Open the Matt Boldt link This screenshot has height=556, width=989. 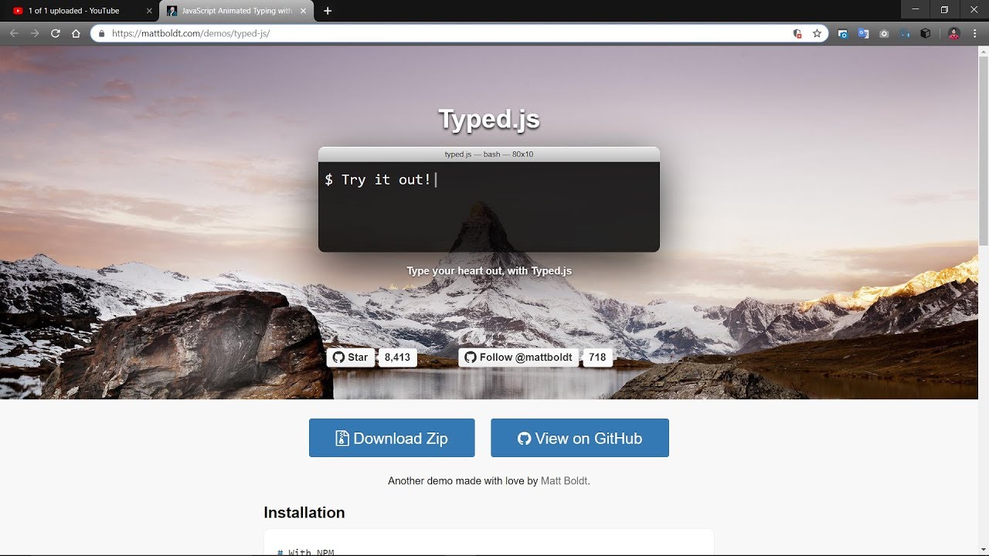point(564,480)
